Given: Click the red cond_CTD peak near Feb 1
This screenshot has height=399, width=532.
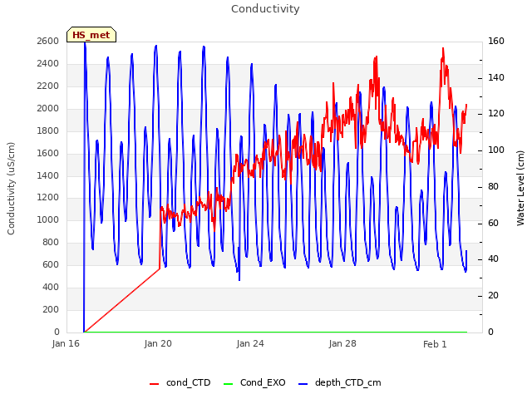Looking at the screenshot, I should pos(443,50).
